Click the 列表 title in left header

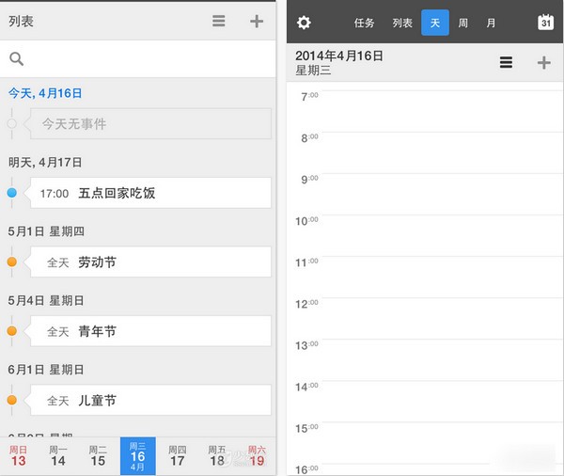point(21,22)
